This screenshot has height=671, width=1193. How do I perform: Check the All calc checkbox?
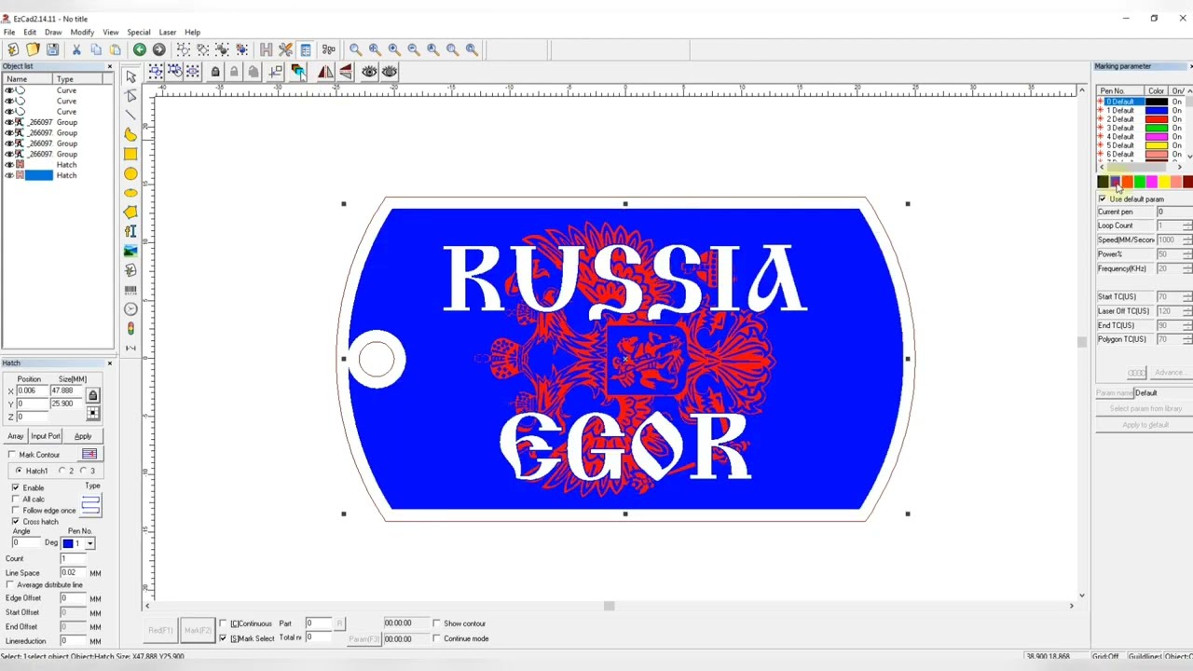[16, 500]
